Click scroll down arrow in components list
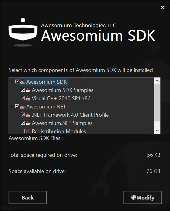 [157, 131]
